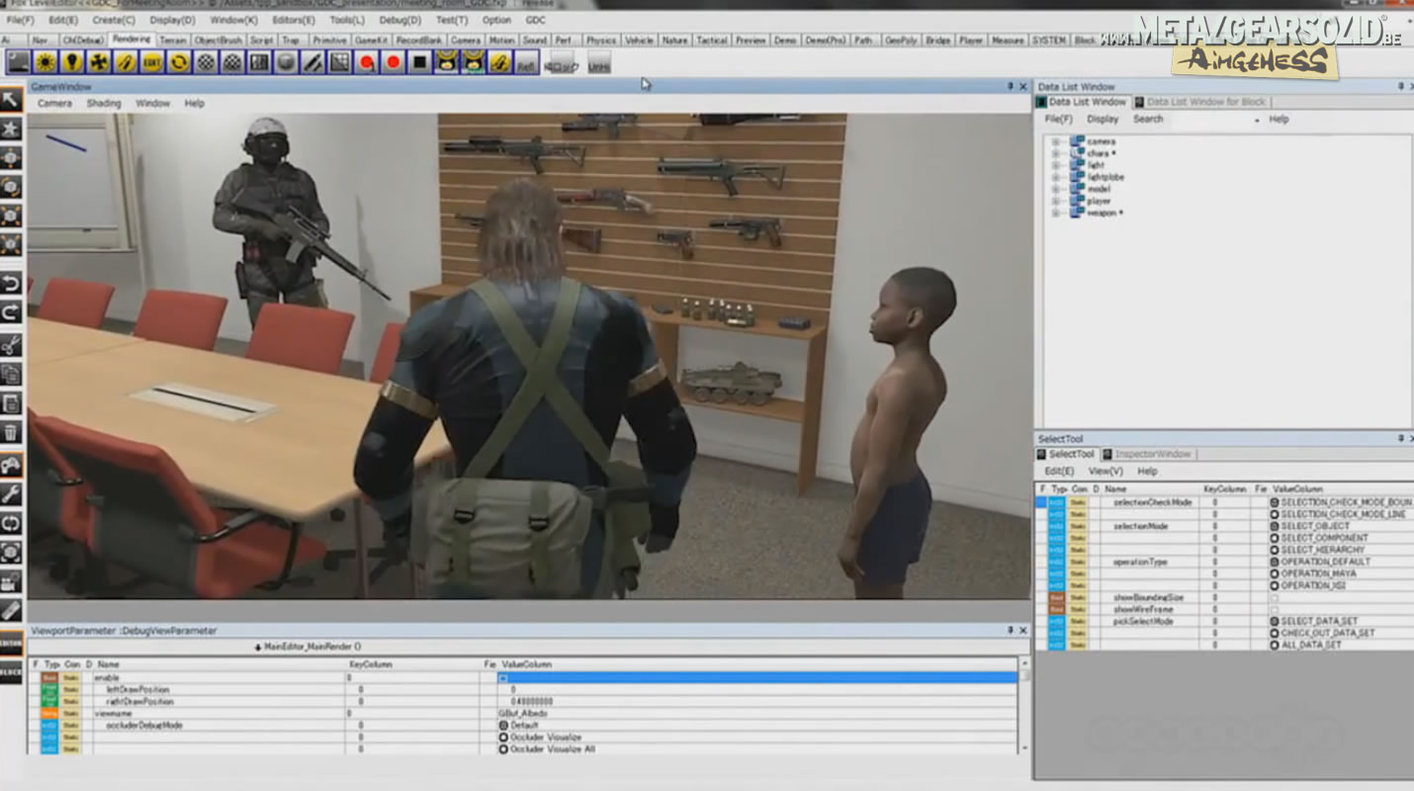Enable the showWireFrame checkbox
Viewport: 1414px width, 791px height.
[1275, 610]
